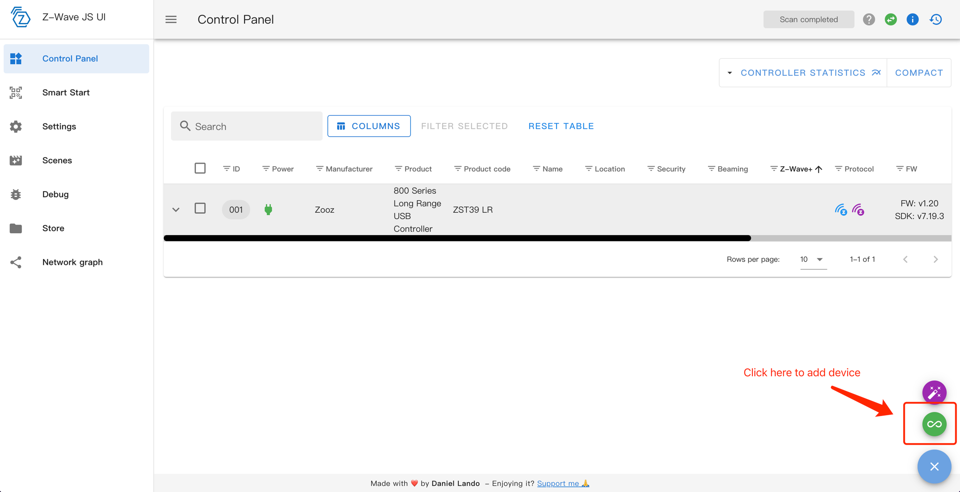Click the table horizontal scrollbar
960x492 pixels.
click(457, 238)
